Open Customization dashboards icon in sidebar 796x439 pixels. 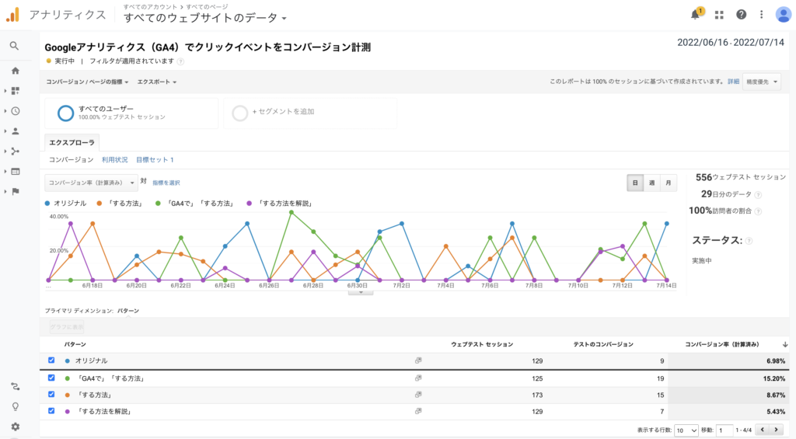[16, 91]
